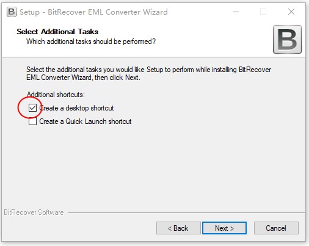Click the greyed-out maximize window button
Screen dimensions: 309x246
click(x=263, y=12)
